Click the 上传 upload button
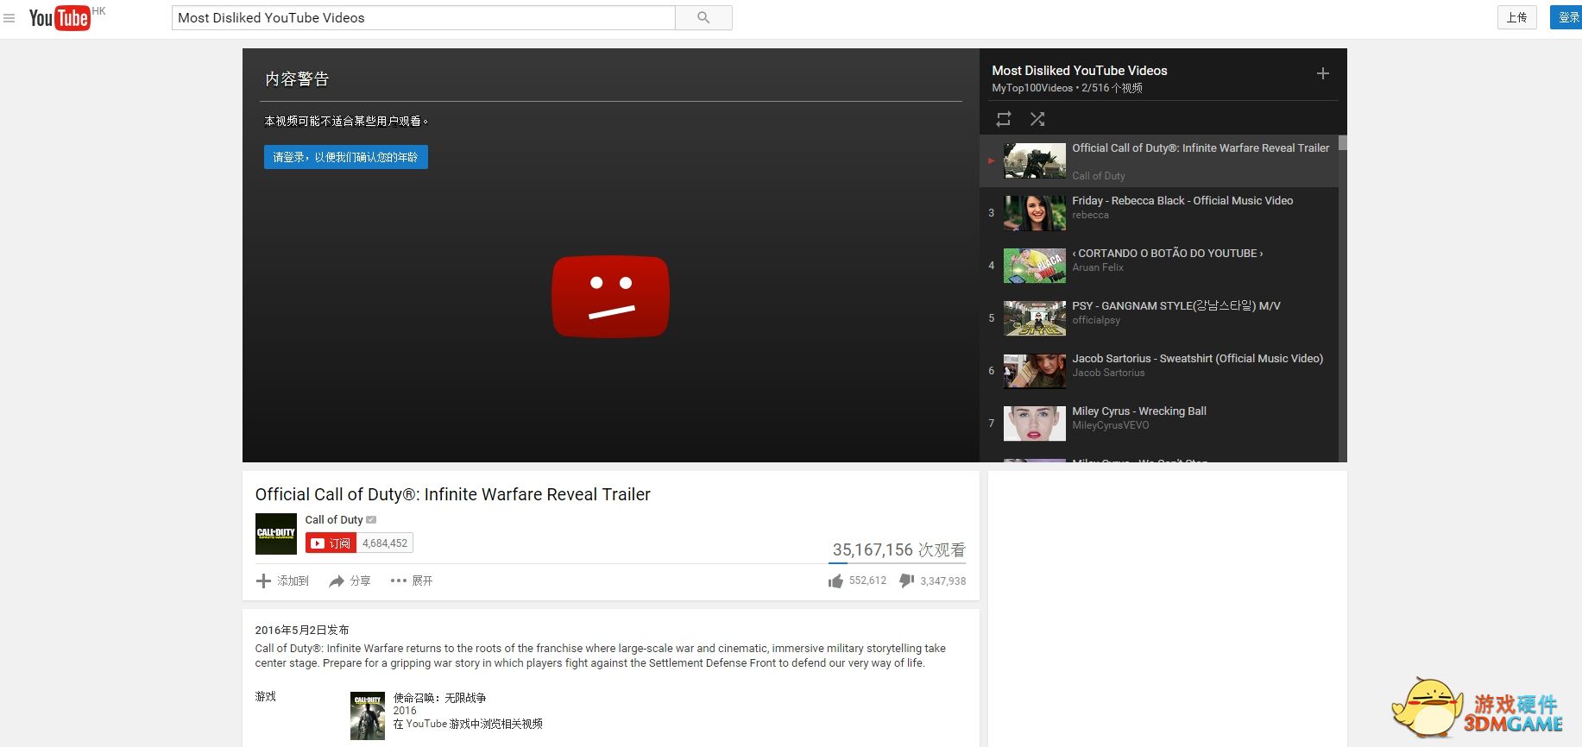 pos(1516,18)
